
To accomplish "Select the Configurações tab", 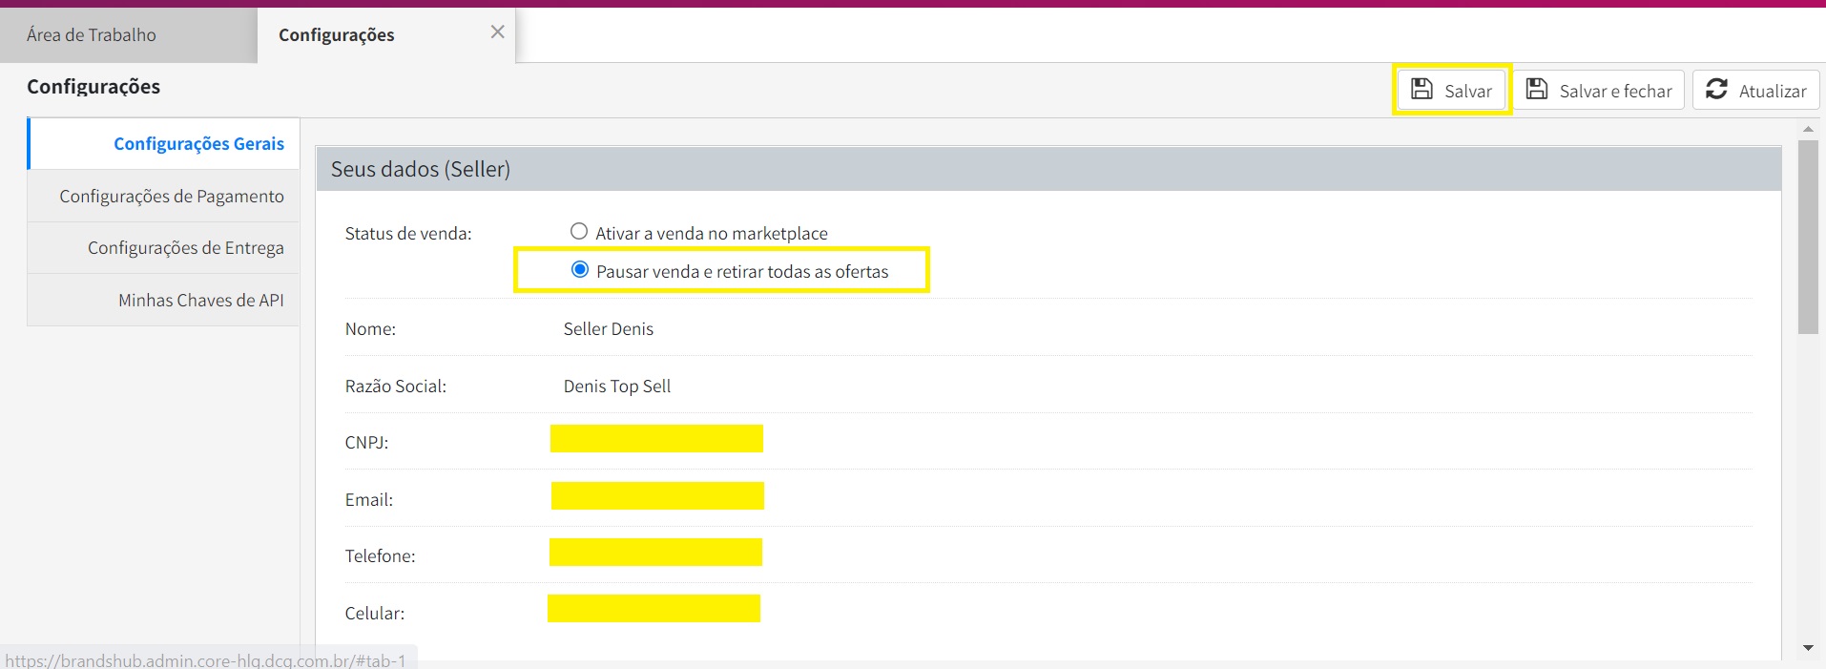I will coord(386,35).
